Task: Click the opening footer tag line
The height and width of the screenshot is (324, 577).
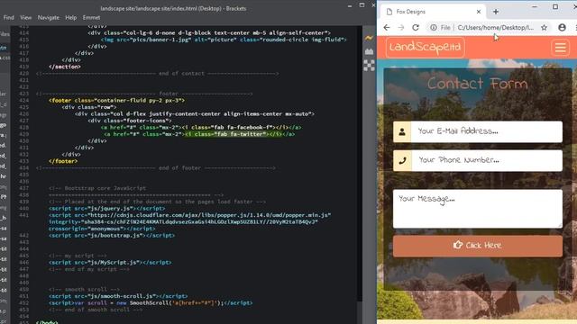Action: [116, 100]
